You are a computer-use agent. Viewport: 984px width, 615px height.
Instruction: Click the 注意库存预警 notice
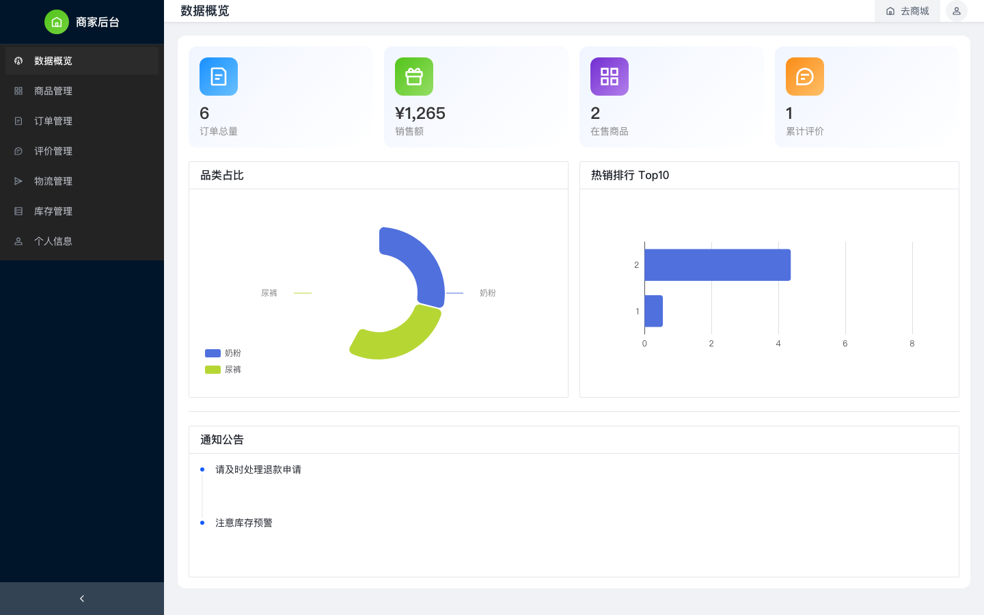click(244, 523)
